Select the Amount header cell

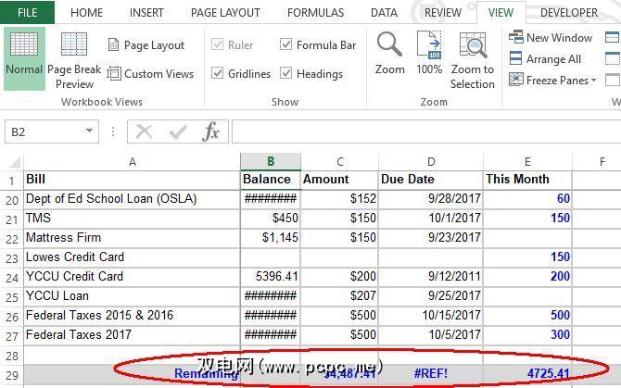tap(340, 180)
